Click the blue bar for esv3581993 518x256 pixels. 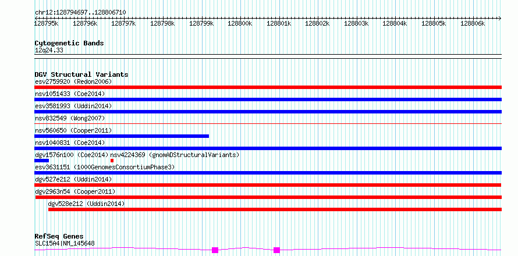click(x=268, y=112)
